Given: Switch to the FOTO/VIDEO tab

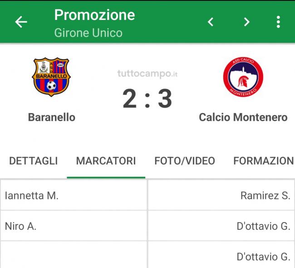Looking at the screenshot, I should pos(185,161).
